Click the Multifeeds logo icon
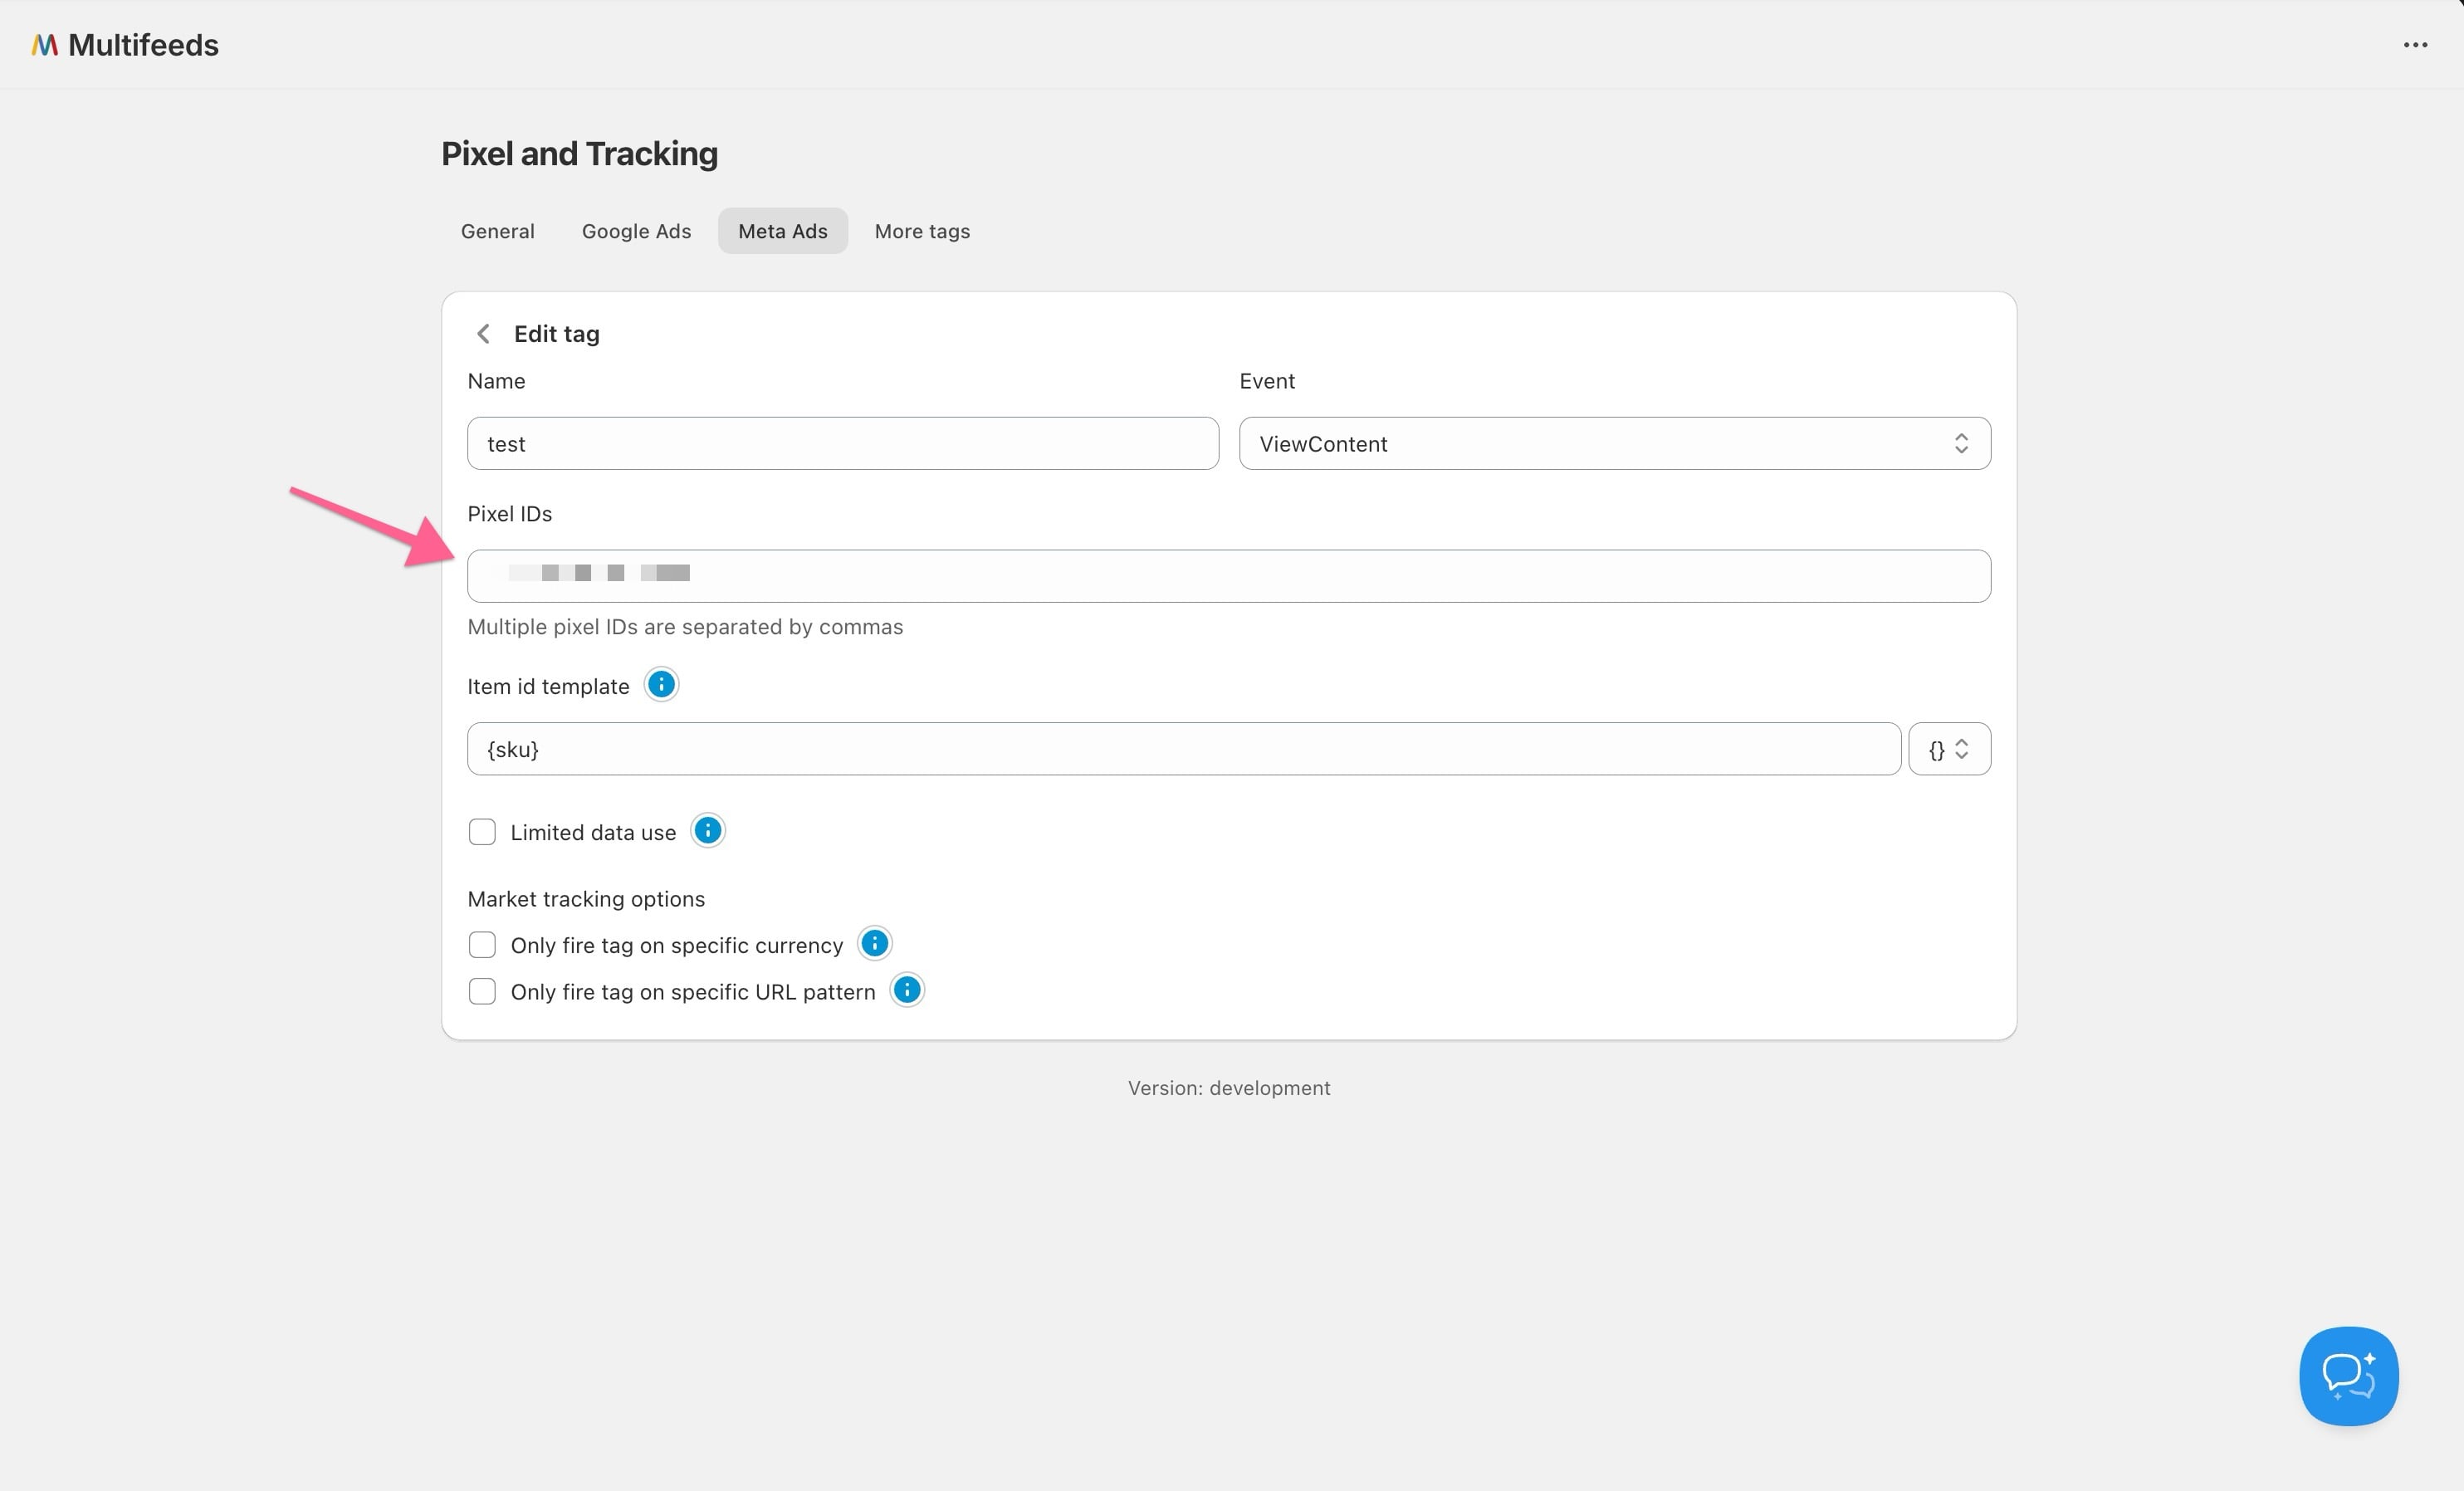Screen dimensions: 2464x1491 pyautogui.click(x=44, y=45)
